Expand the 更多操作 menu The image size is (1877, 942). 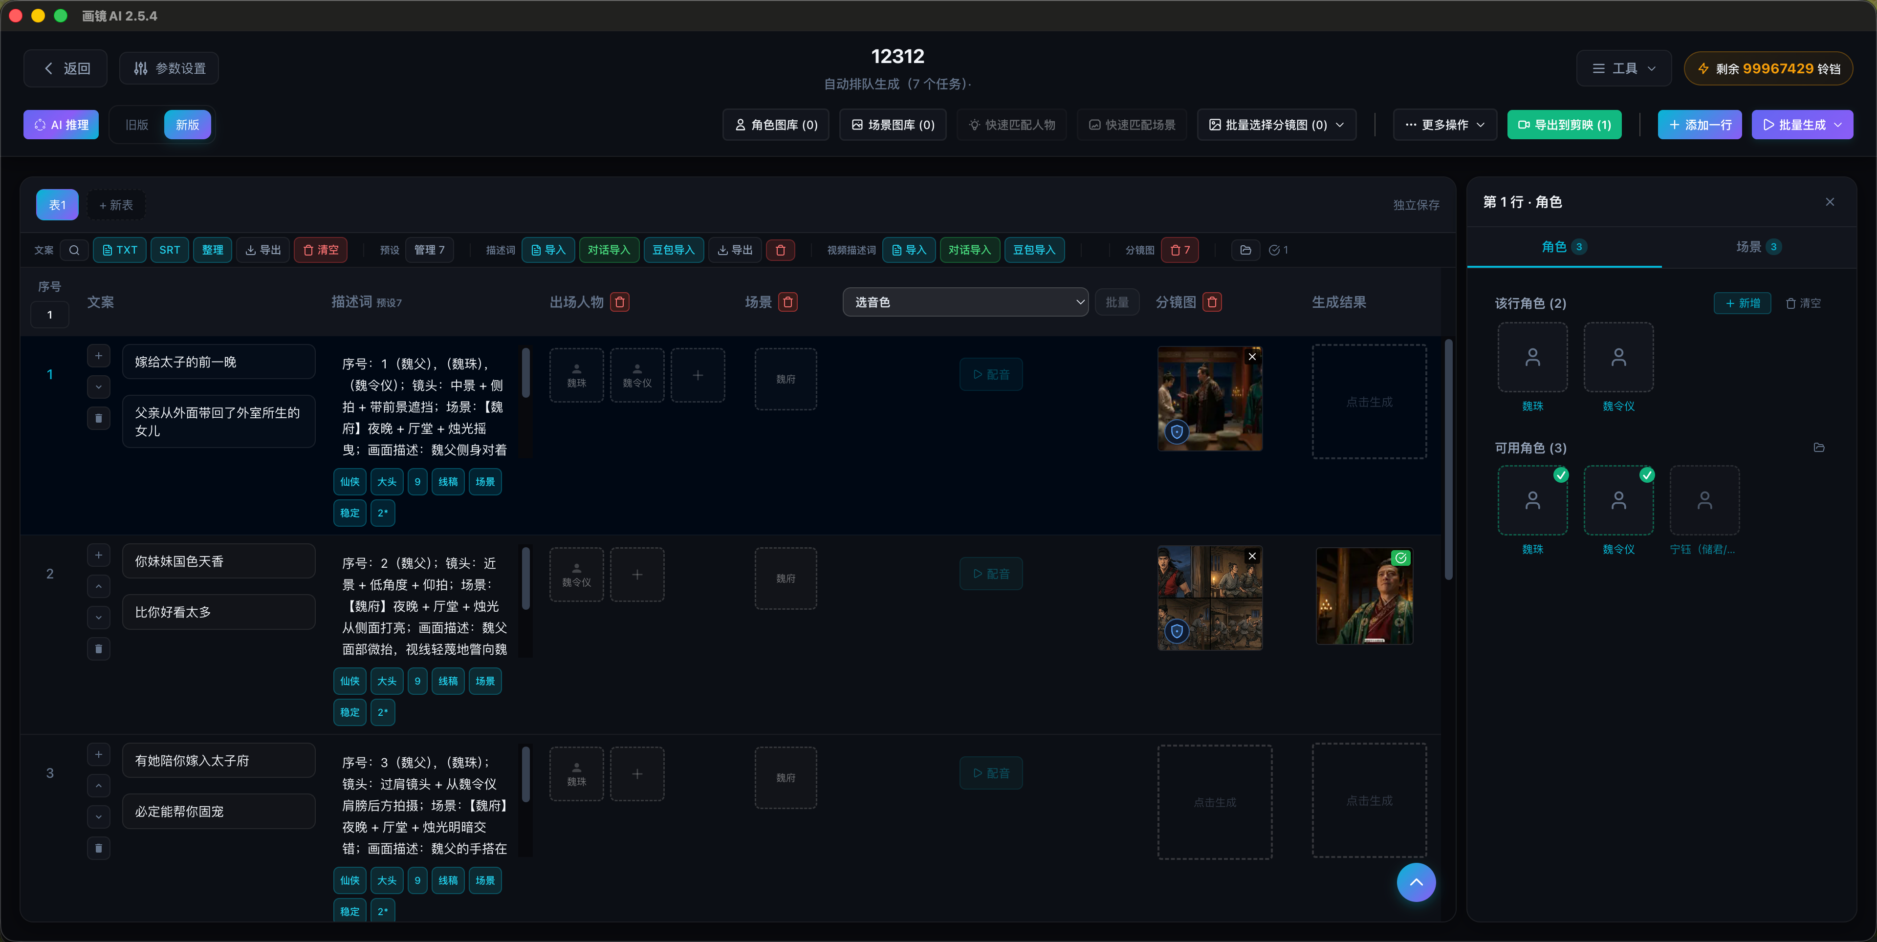pos(1444,125)
